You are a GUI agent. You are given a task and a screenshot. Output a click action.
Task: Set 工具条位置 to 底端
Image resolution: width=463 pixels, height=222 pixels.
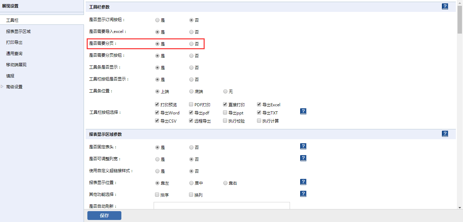(191, 91)
